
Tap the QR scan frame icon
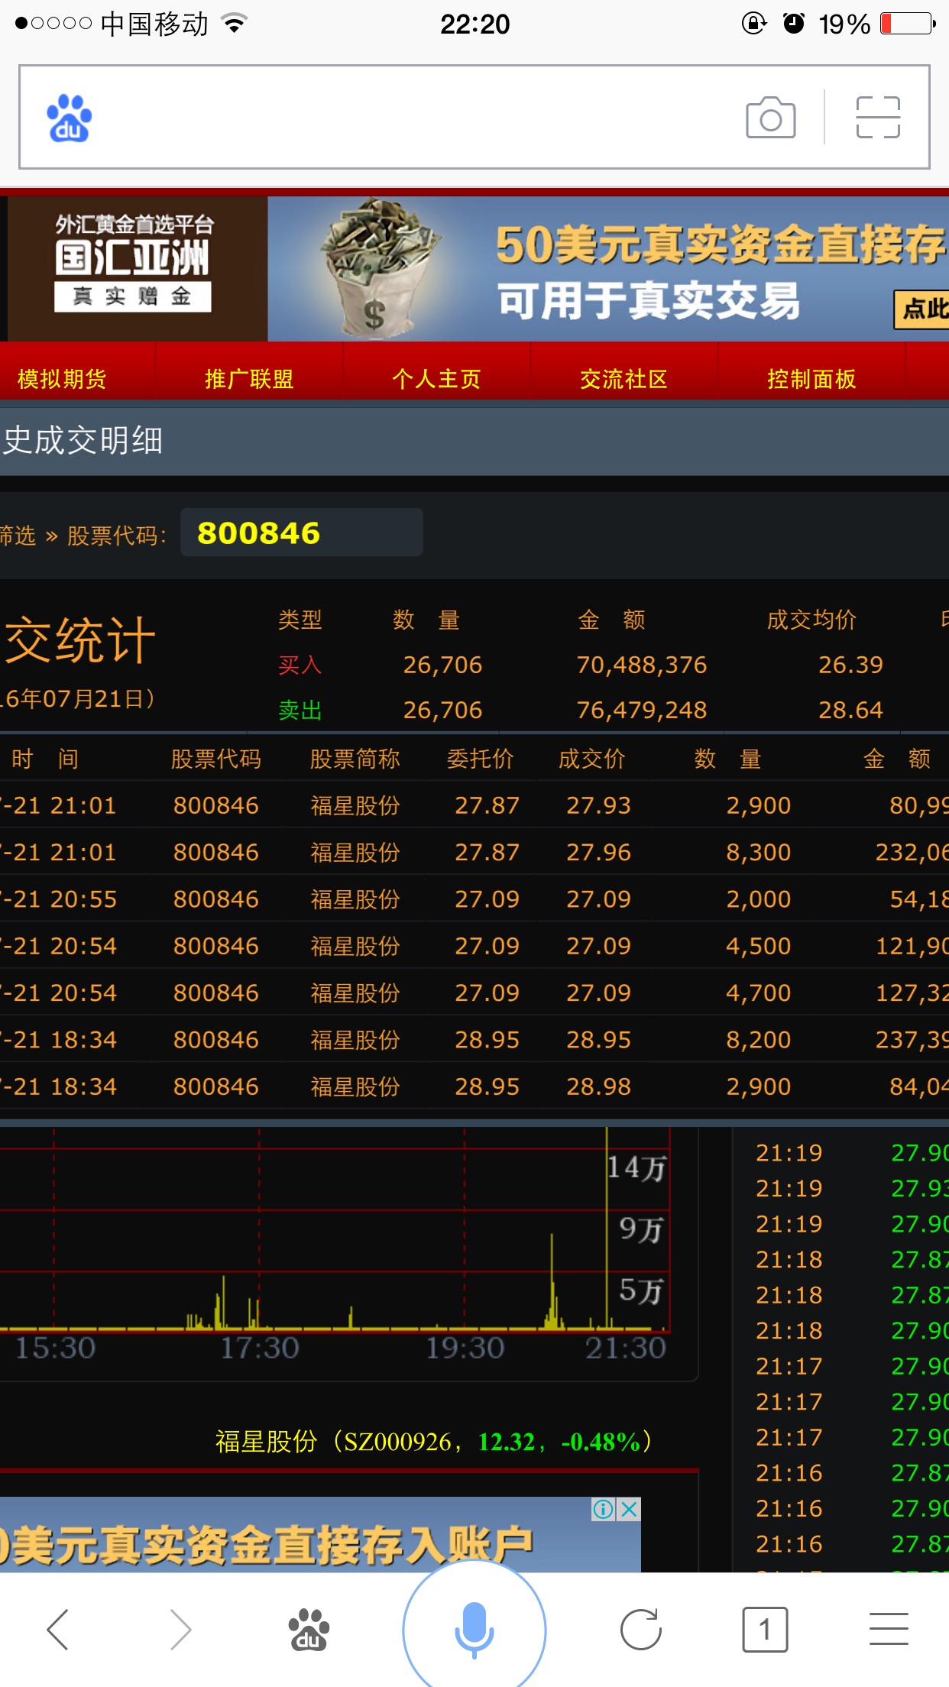pos(878,118)
